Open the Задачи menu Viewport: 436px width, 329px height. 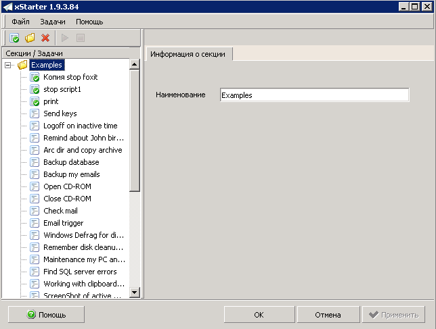coord(53,22)
